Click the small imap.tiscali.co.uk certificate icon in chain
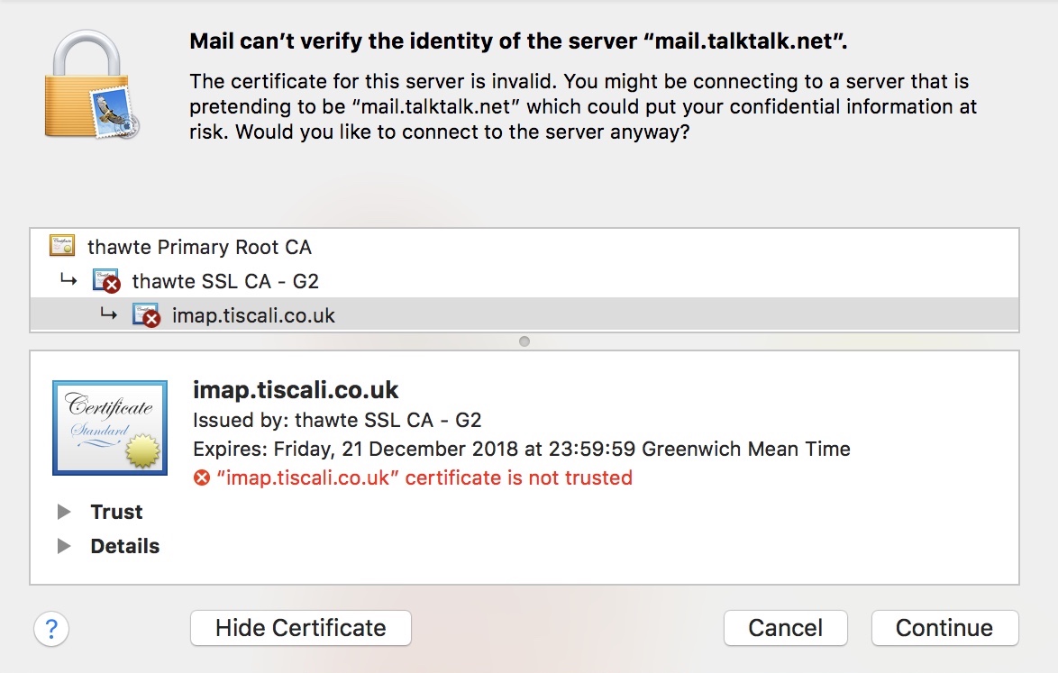The height and width of the screenshot is (673, 1058). pyautogui.click(x=146, y=315)
